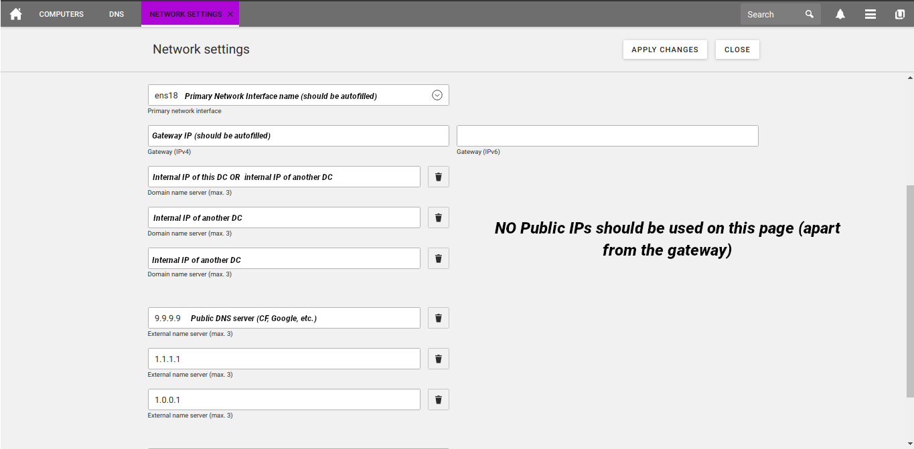Screen dimensions: 914x449
Task: Expand the Primary network interface dropdown
Action: point(437,95)
